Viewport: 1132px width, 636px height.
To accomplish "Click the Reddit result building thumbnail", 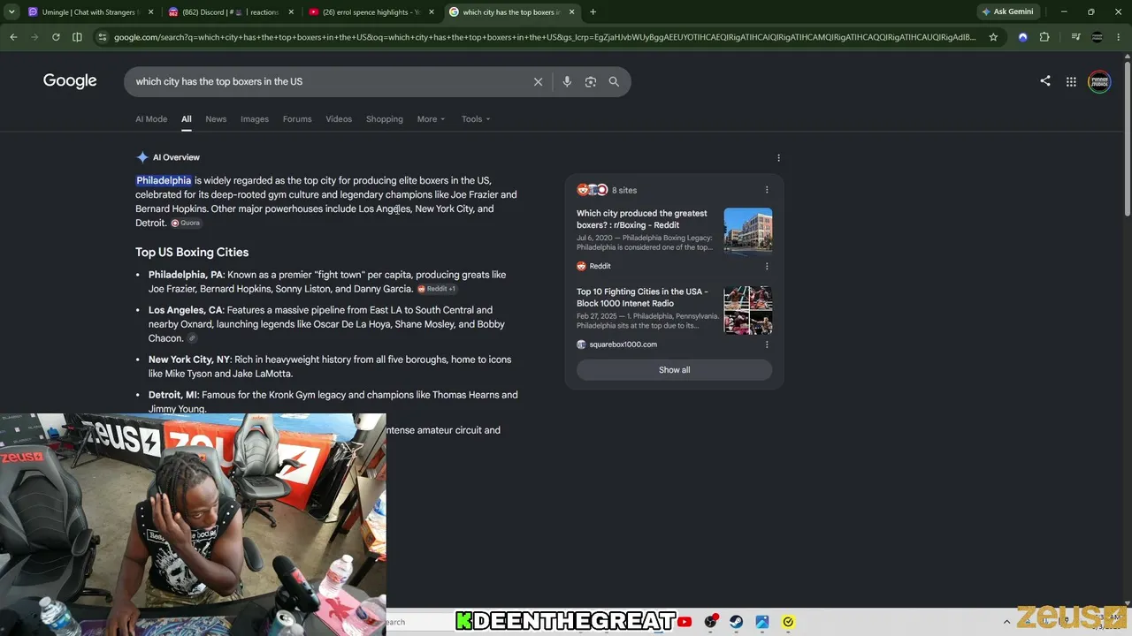I will tap(748, 231).
